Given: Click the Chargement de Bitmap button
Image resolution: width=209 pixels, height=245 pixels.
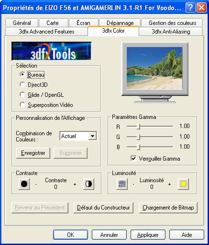Looking at the screenshot, I should [168, 208].
